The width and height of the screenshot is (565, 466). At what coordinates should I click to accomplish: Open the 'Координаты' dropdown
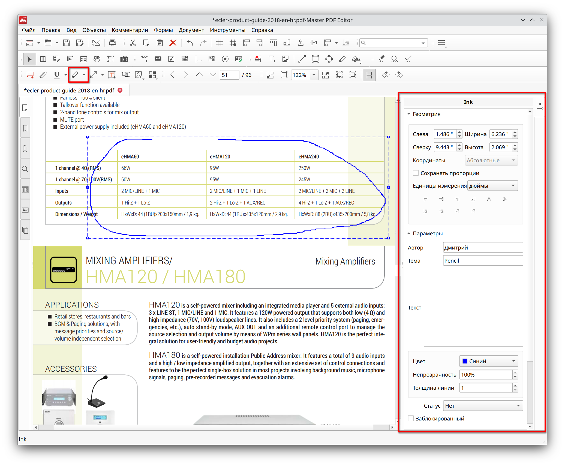point(491,160)
